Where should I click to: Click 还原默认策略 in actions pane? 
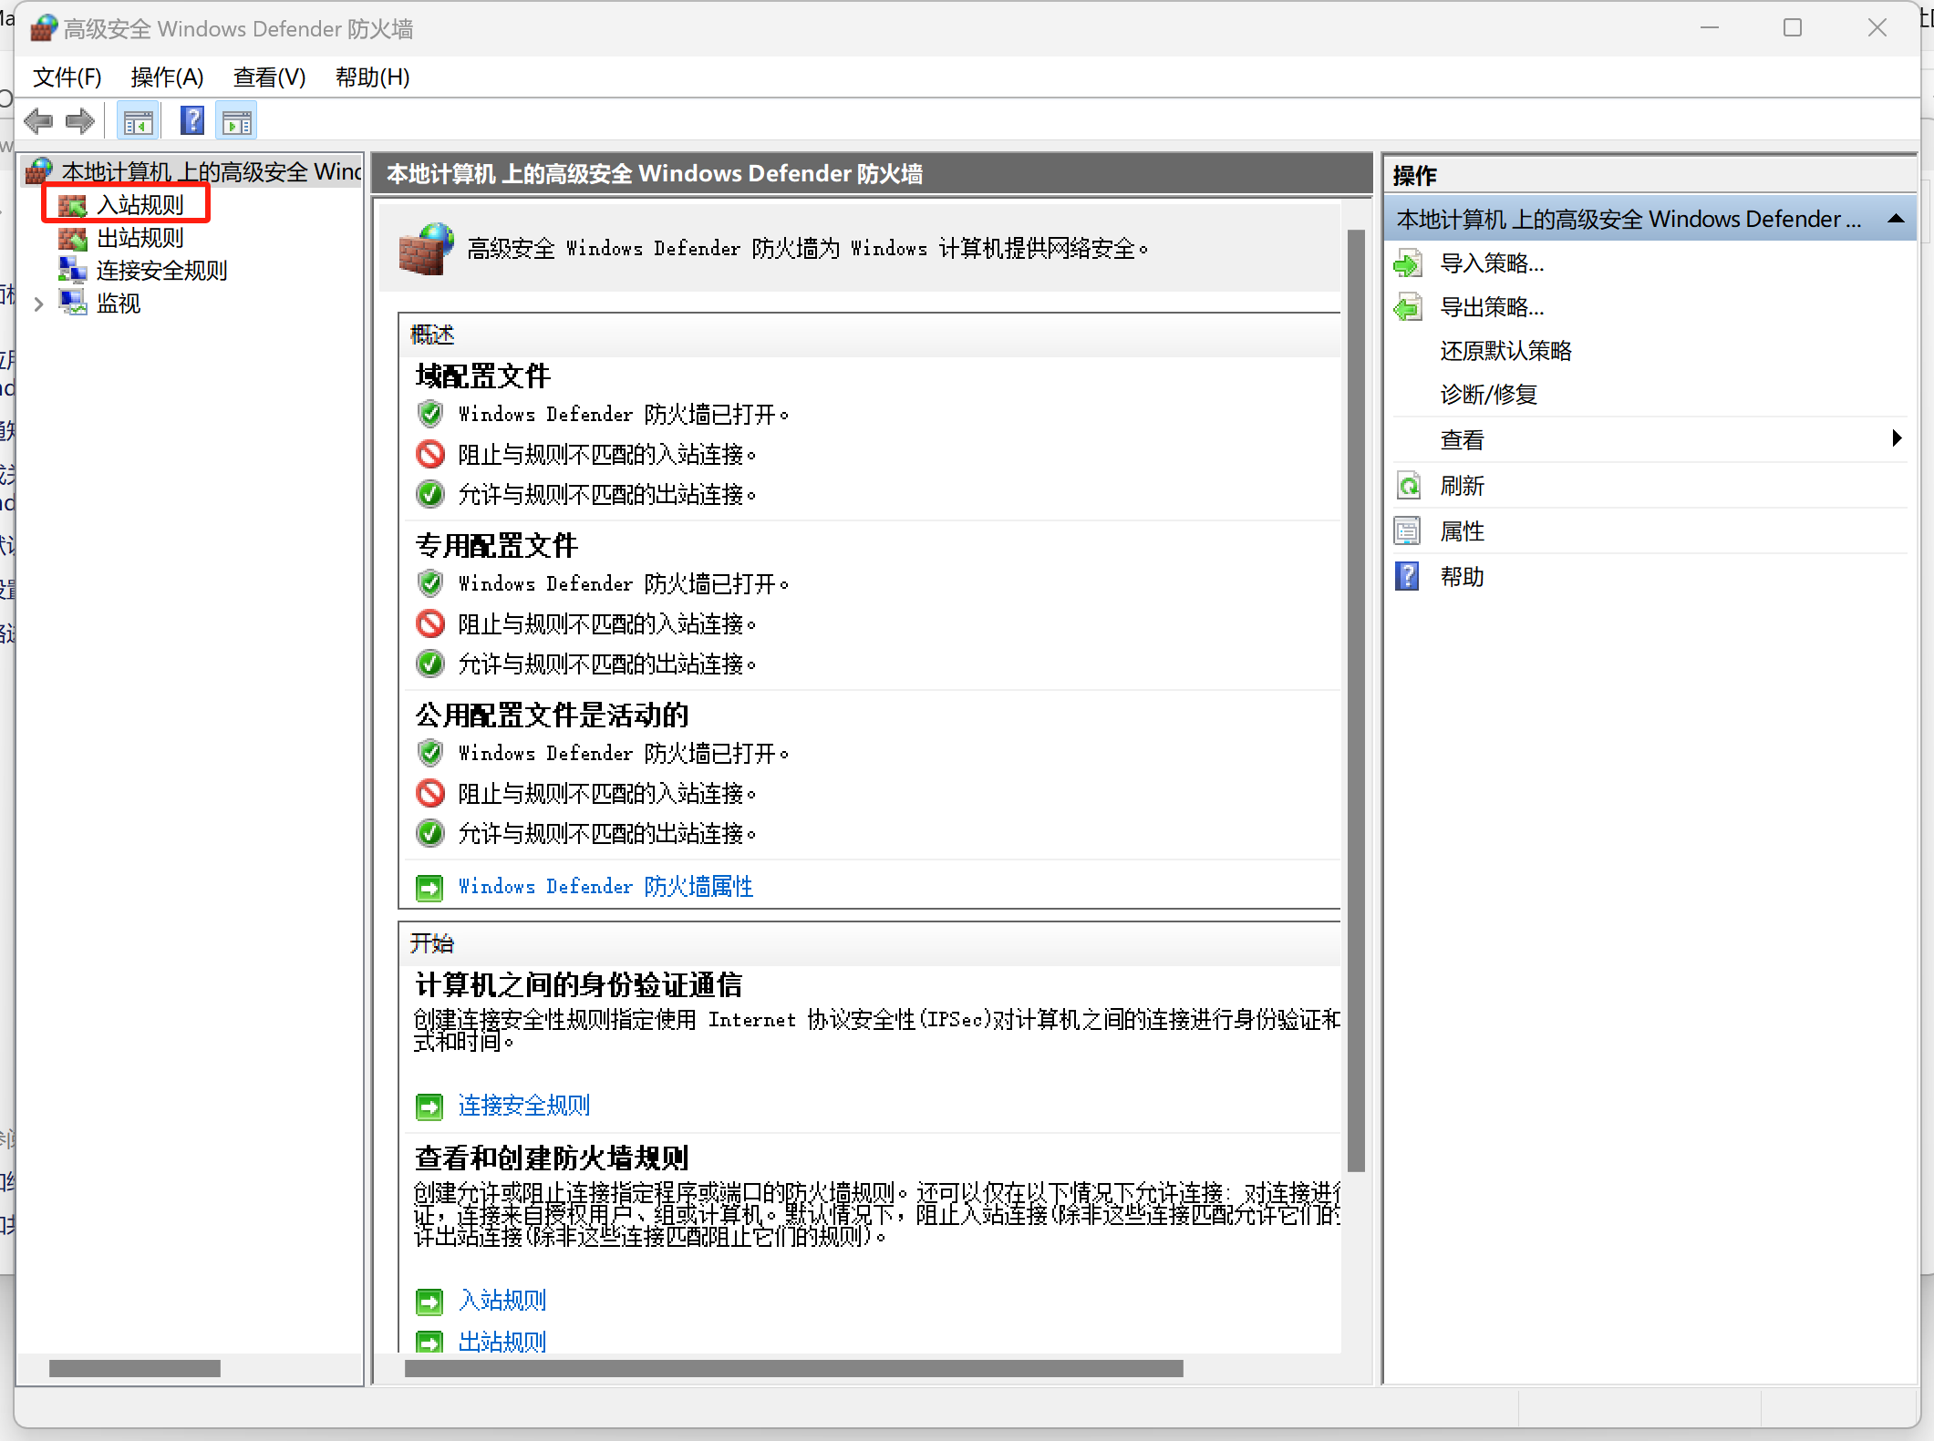(1505, 351)
